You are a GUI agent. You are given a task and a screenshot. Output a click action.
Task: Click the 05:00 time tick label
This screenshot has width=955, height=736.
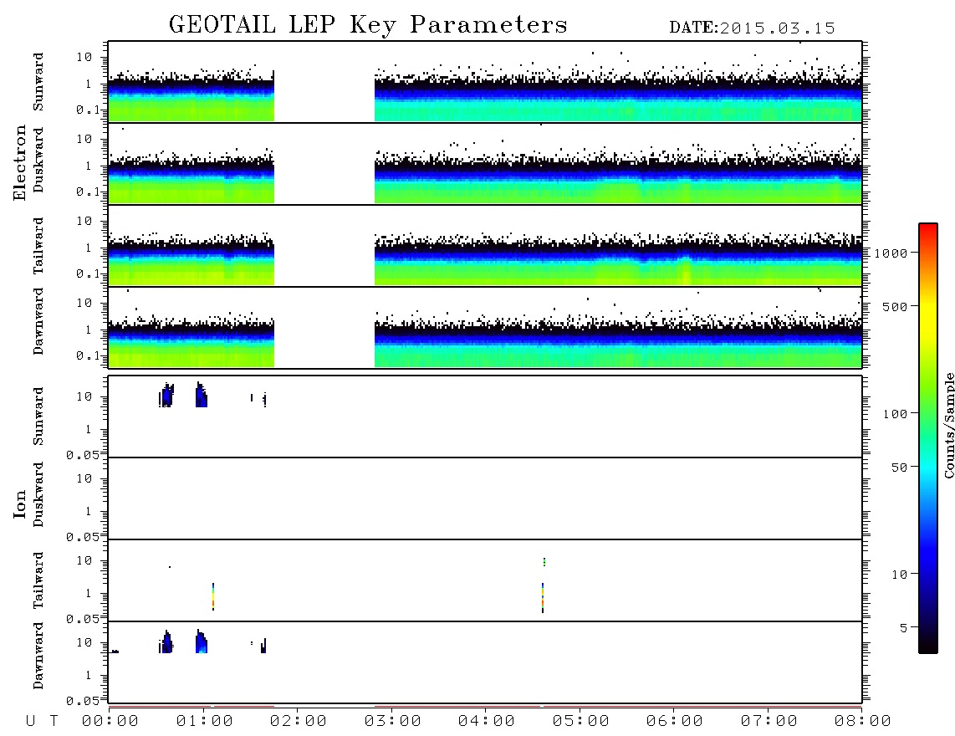click(581, 722)
